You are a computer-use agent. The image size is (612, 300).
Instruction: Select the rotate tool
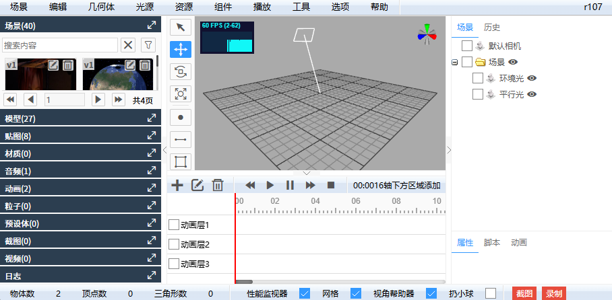pyautogui.click(x=181, y=72)
